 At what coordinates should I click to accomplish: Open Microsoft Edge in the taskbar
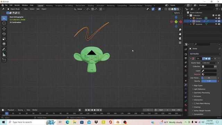(x=67, y=122)
